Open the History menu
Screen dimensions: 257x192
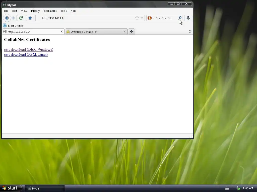(35, 11)
